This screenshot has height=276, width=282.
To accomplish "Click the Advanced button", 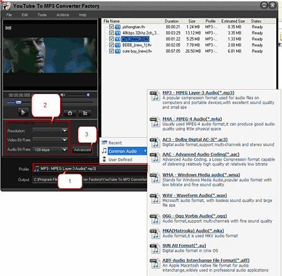I will 82,150.
